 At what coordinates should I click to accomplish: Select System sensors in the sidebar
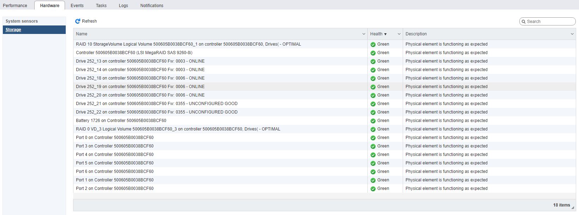tap(22, 21)
